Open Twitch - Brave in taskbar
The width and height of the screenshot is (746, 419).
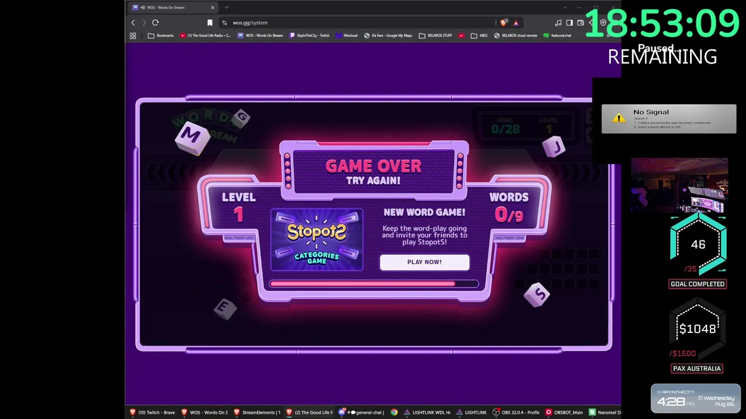point(152,413)
